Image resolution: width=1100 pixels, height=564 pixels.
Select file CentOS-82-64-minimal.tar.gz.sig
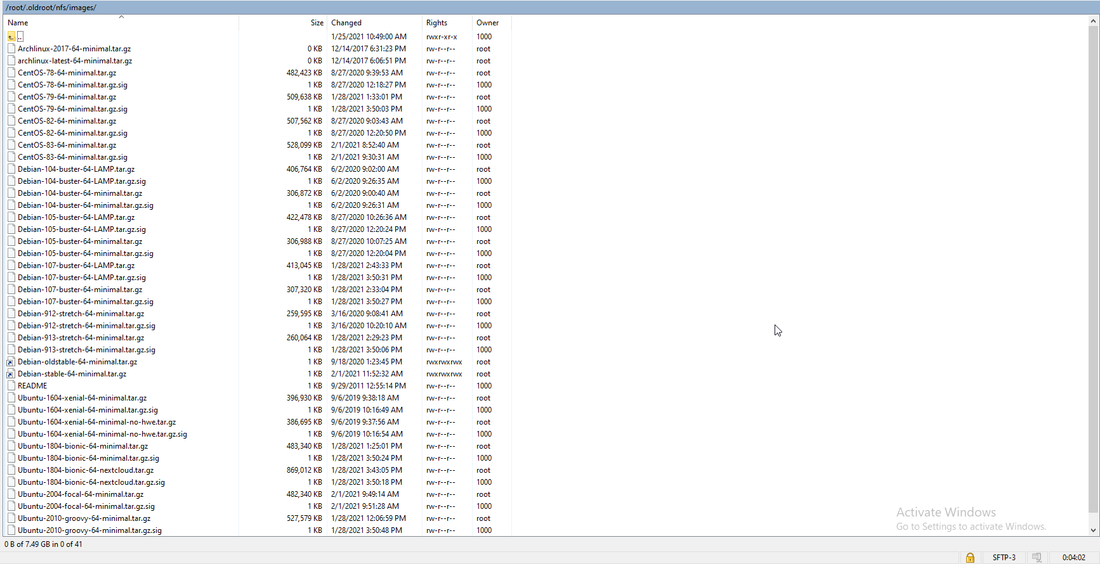pyautogui.click(x=72, y=133)
